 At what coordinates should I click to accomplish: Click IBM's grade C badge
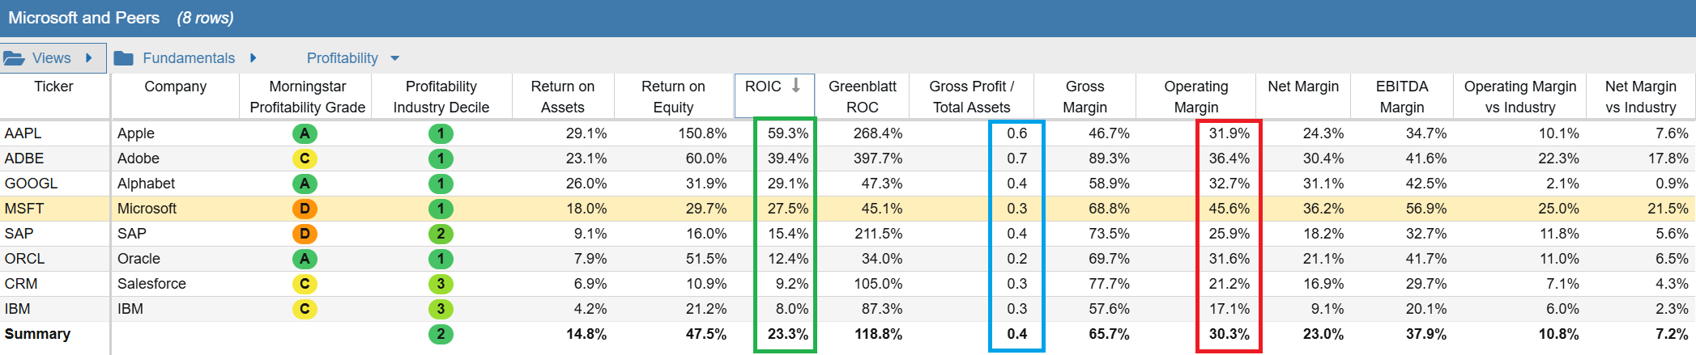point(305,309)
